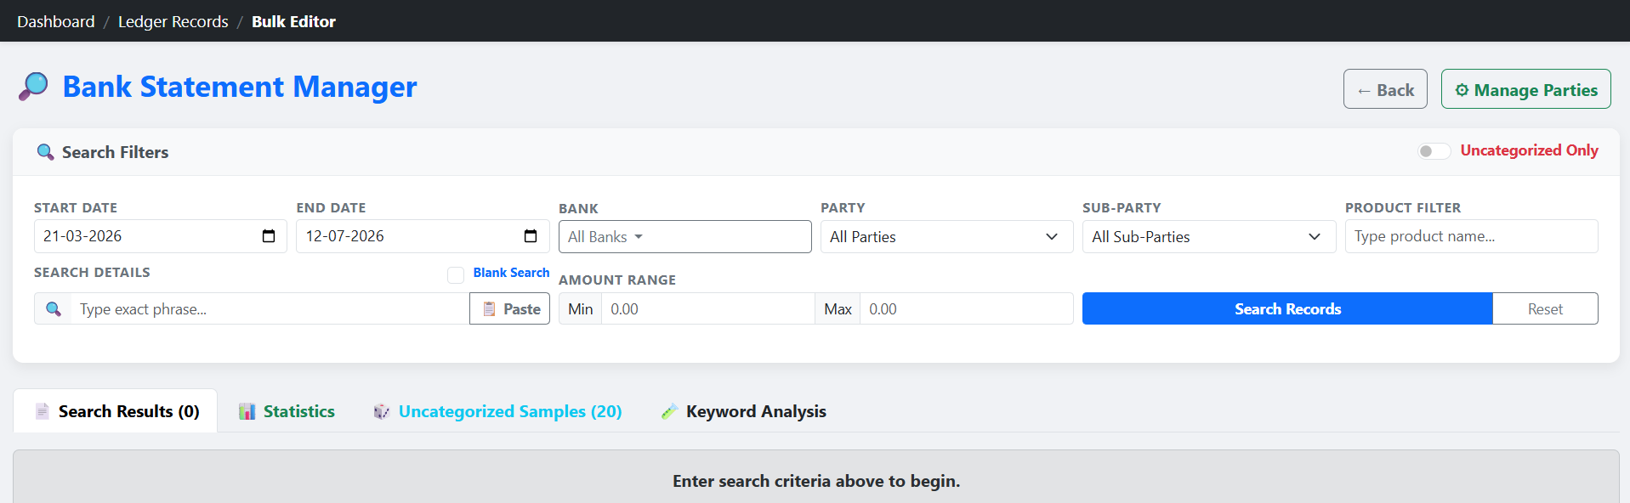Image resolution: width=1630 pixels, height=503 pixels.
Task: Click the magnifier logo beside Bank Statement Manager
Action: pyautogui.click(x=34, y=87)
